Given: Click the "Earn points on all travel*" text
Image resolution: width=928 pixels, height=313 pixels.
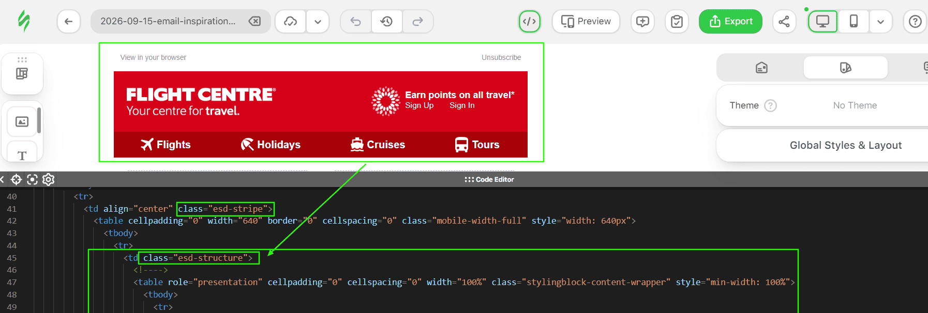Looking at the screenshot, I should [x=460, y=95].
